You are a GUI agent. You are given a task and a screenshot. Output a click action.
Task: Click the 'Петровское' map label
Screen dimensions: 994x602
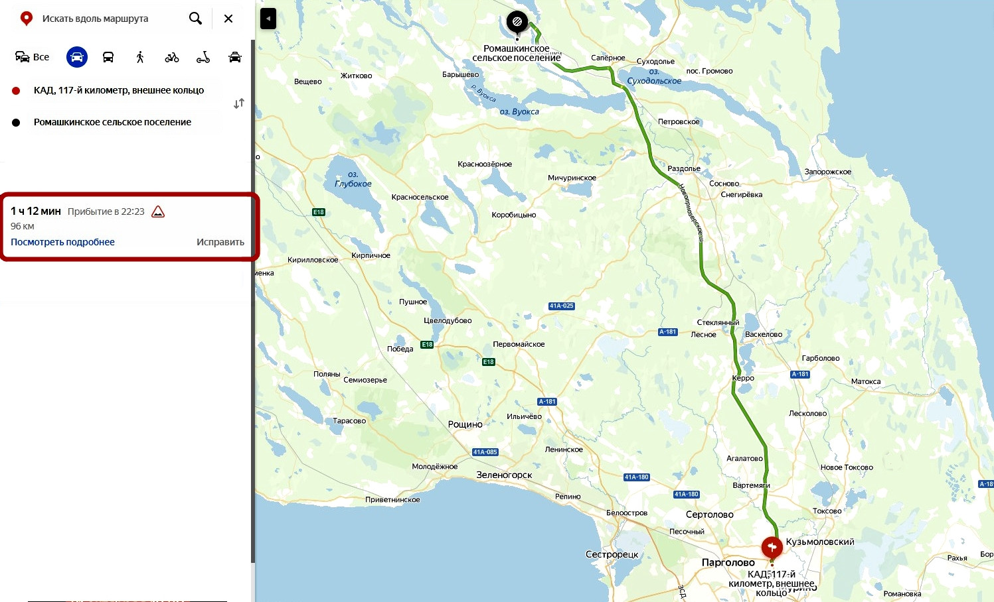coord(679,122)
